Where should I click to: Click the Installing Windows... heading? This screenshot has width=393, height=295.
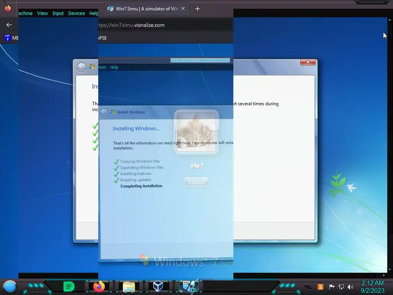point(136,128)
